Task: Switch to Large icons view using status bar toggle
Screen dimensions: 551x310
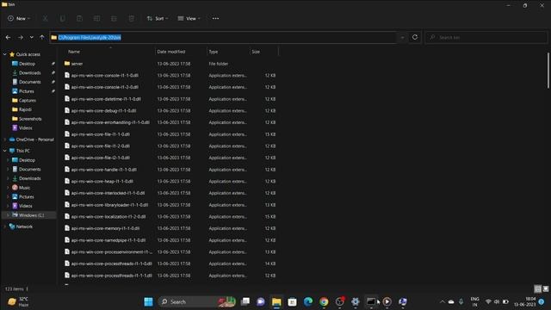Action: tap(546, 289)
